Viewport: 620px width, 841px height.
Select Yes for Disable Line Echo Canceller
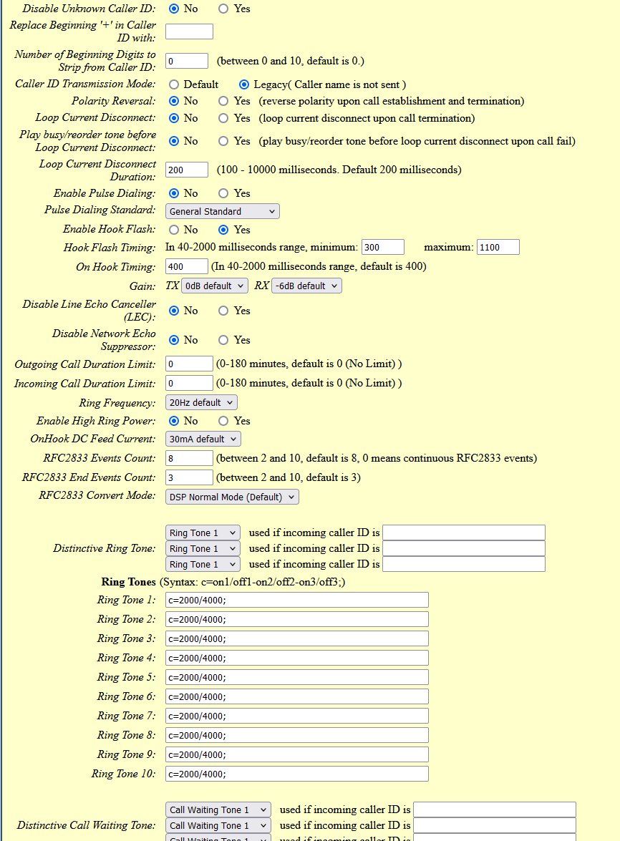click(223, 311)
